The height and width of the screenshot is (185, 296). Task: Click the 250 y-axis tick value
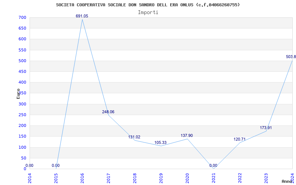click(x=22, y=115)
